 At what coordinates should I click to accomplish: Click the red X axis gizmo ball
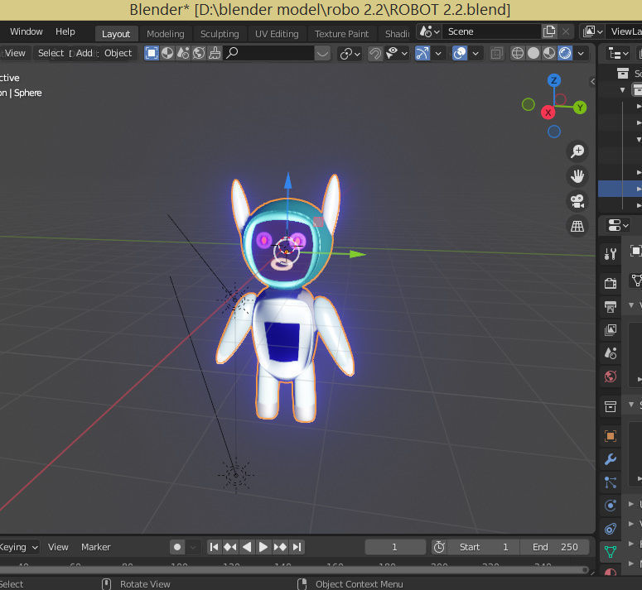[548, 113]
